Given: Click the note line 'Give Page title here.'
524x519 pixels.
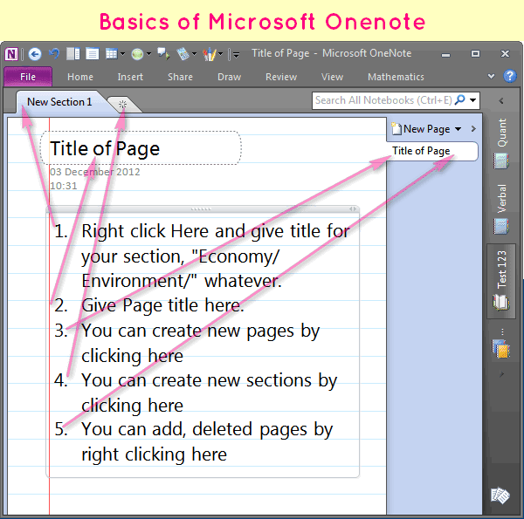Looking at the screenshot, I should [162, 305].
